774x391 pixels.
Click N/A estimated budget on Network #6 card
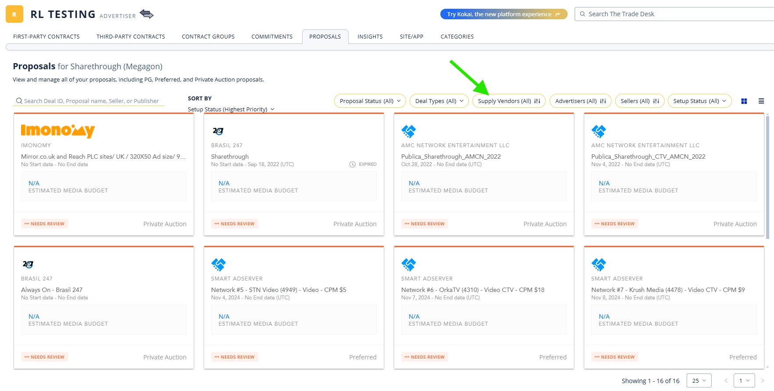[414, 316]
